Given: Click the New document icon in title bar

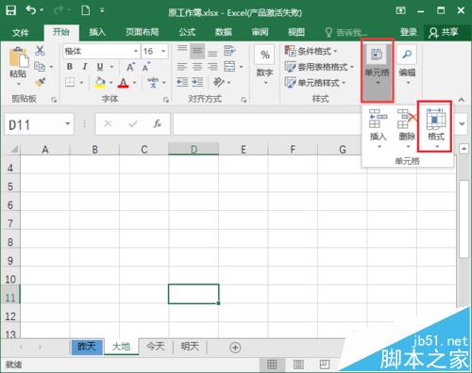Looking at the screenshot, I should [x=85, y=10].
